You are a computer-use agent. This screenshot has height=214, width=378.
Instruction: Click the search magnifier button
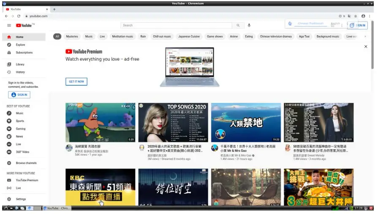point(238,25)
